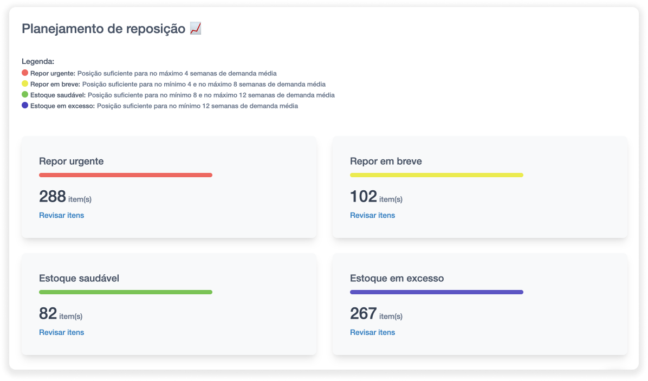This screenshot has width=648, height=381.
Task: Click the 102 item(s) count
Action: tap(376, 196)
